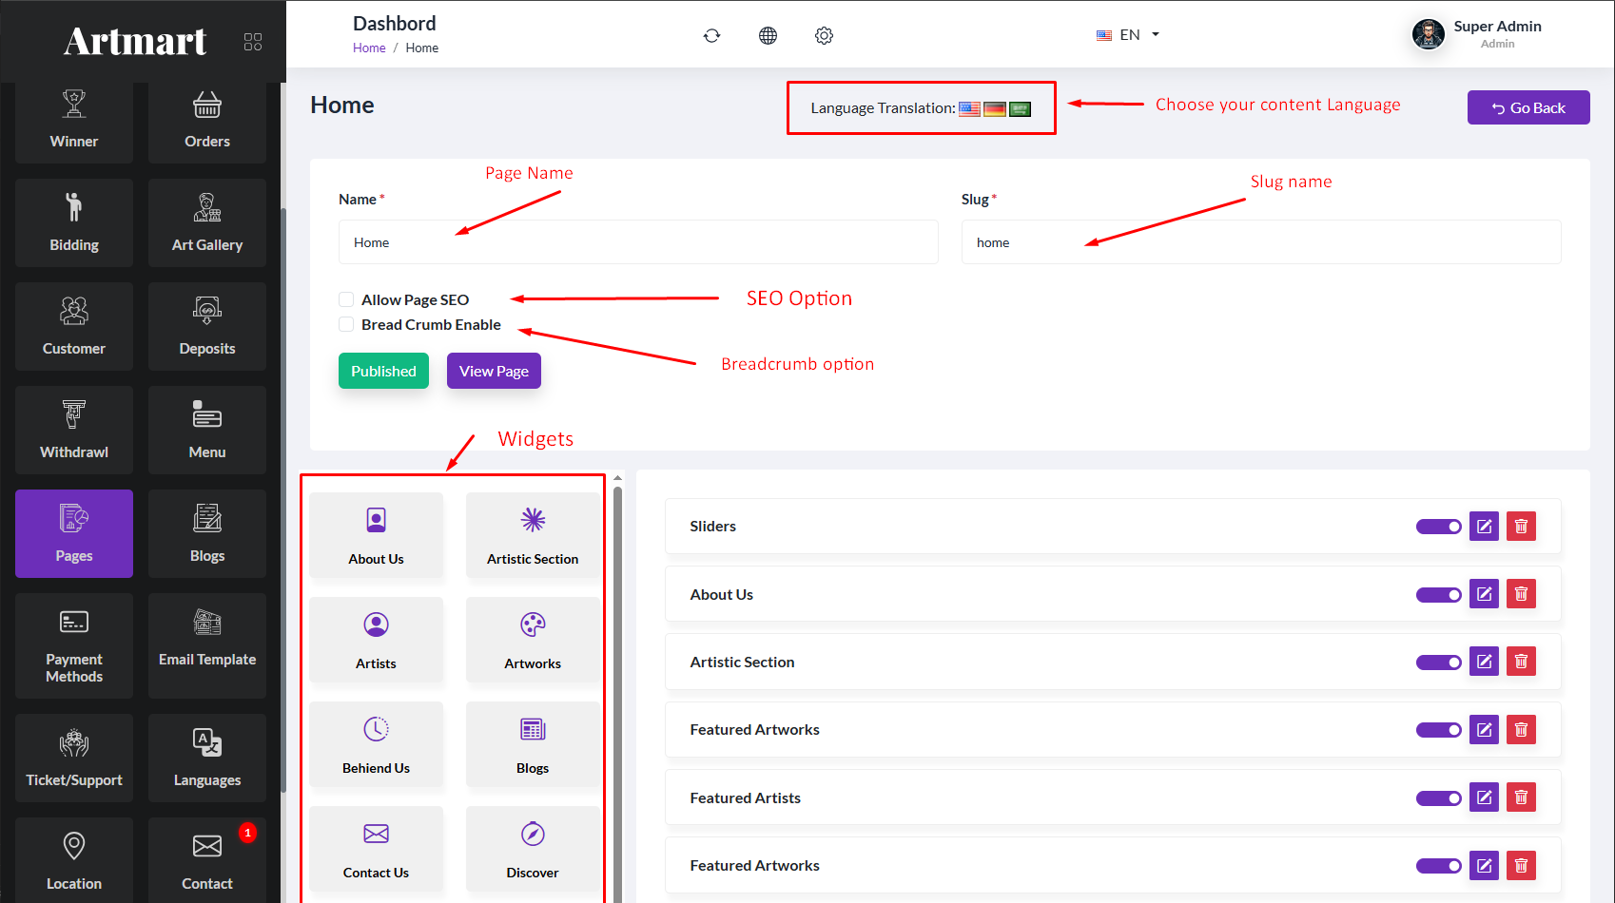Click the refresh icon in header

coord(711,35)
